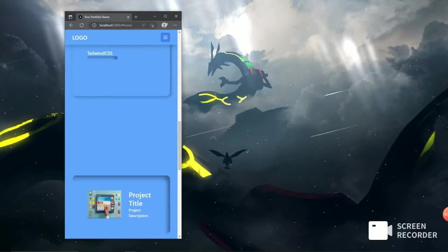Click the LOGO link in the header
448x252 pixels.
(x=80, y=38)
